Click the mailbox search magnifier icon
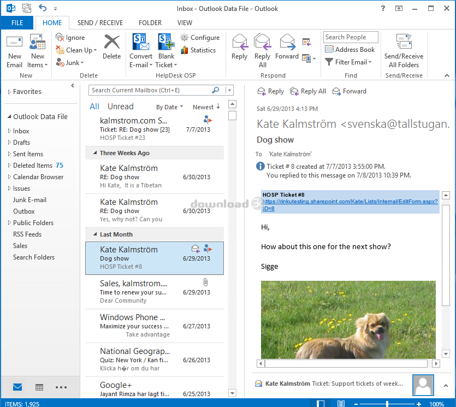 pyautogui.click(x=216, y=90)
